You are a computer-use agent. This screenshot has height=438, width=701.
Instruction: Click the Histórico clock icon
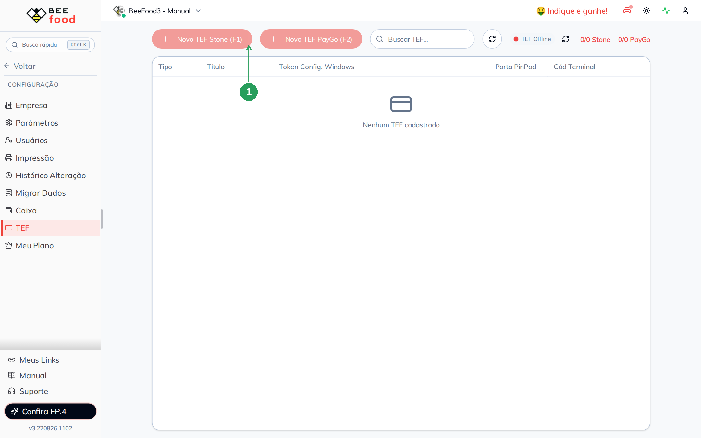point(9,175)
